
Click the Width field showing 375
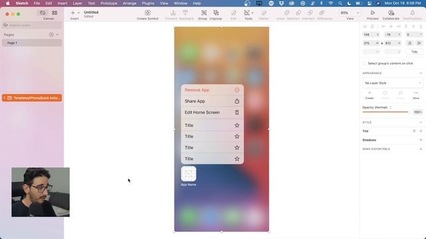[x=371, y=43]
